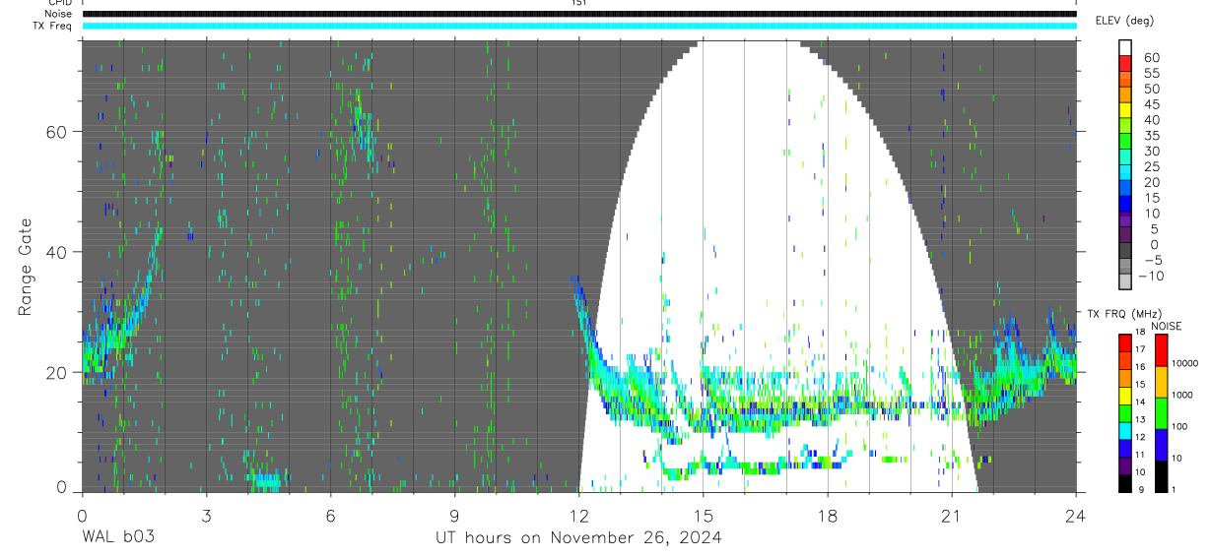Click the '6' tick on the UT hours axis

(x=330, y=515)
